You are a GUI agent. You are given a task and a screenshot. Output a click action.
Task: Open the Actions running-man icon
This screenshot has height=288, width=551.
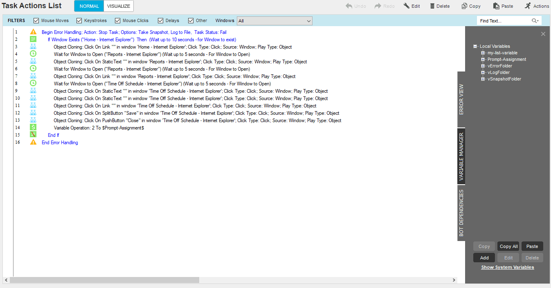tap(528, 6)
